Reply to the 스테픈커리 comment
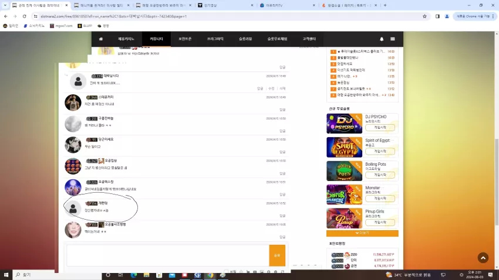Image resolution: width=499 pixels, height=280 pixels. point(282,110)
